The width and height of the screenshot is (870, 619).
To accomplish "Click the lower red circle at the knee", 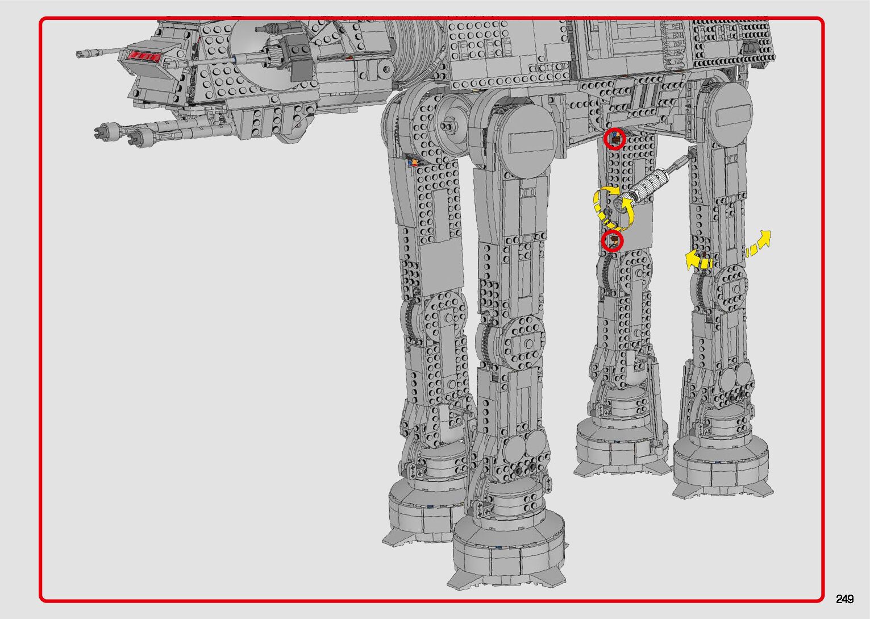I will pyautogui.click(x=613, y=242).
